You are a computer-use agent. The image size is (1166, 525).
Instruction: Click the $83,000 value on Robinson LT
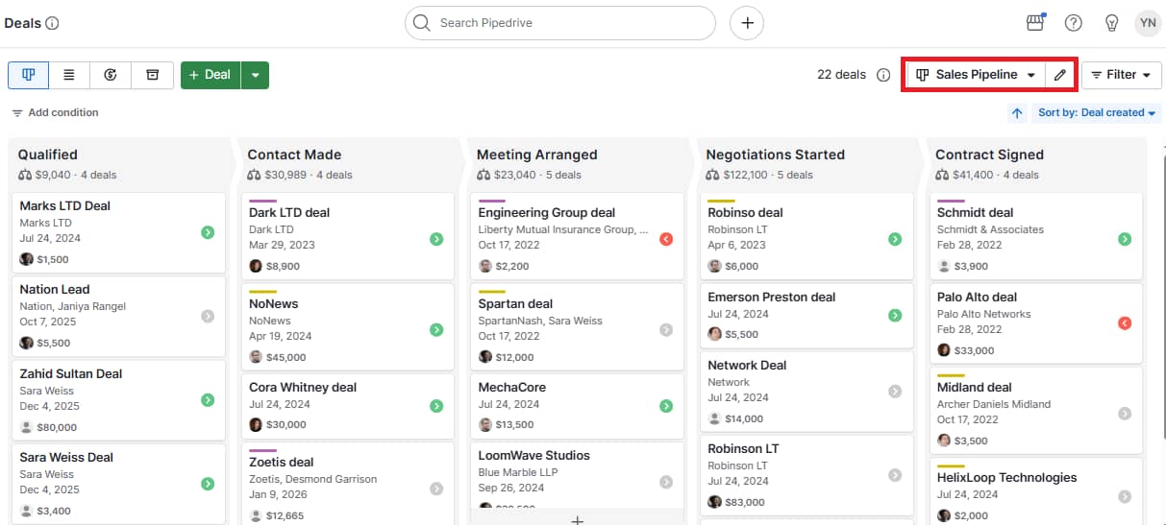point(744,502)
